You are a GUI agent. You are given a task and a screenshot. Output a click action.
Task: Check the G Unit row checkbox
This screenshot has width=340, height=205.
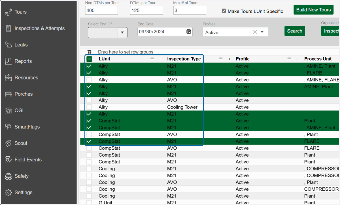[89, 202]
